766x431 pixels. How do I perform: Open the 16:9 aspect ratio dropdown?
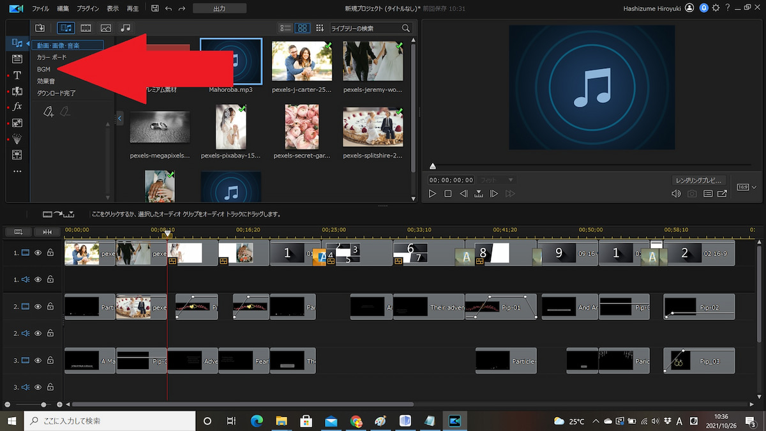746,187
